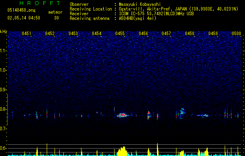Click observer name Masayuki Kobayashi
The height and width of the screenshot is (156, 245).
click(140, 4)
